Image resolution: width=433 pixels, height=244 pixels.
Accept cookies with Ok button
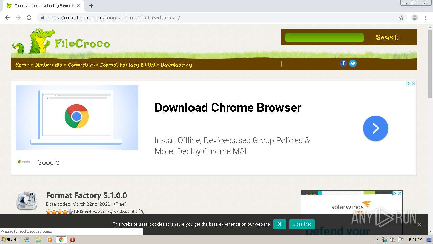(279, 224)
